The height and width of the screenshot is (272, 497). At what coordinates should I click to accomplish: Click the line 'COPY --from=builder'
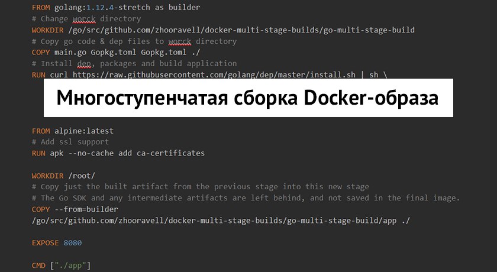click(75, 209)
